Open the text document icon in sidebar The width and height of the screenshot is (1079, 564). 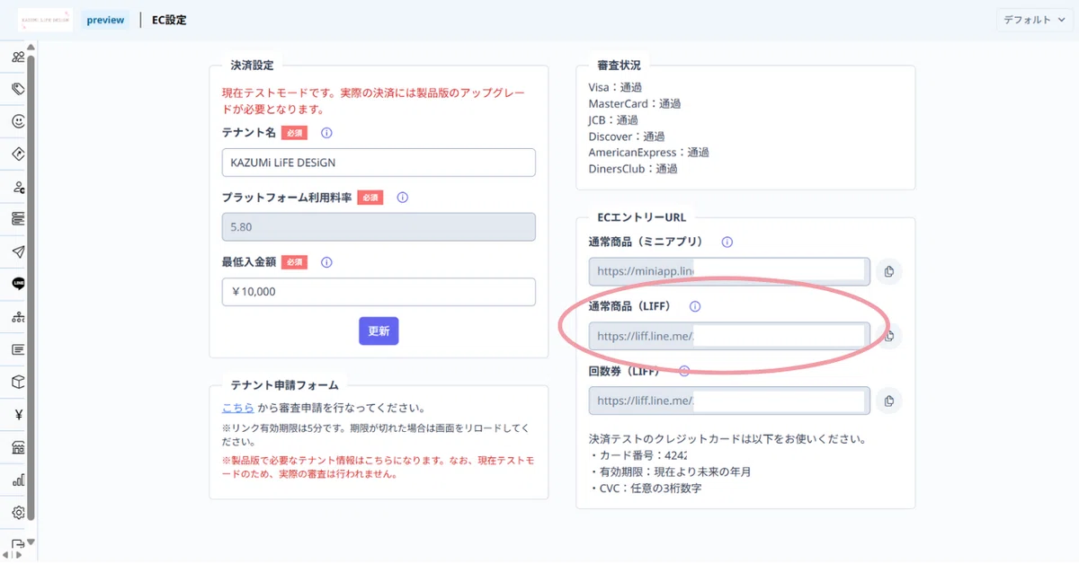coord(18,348)
